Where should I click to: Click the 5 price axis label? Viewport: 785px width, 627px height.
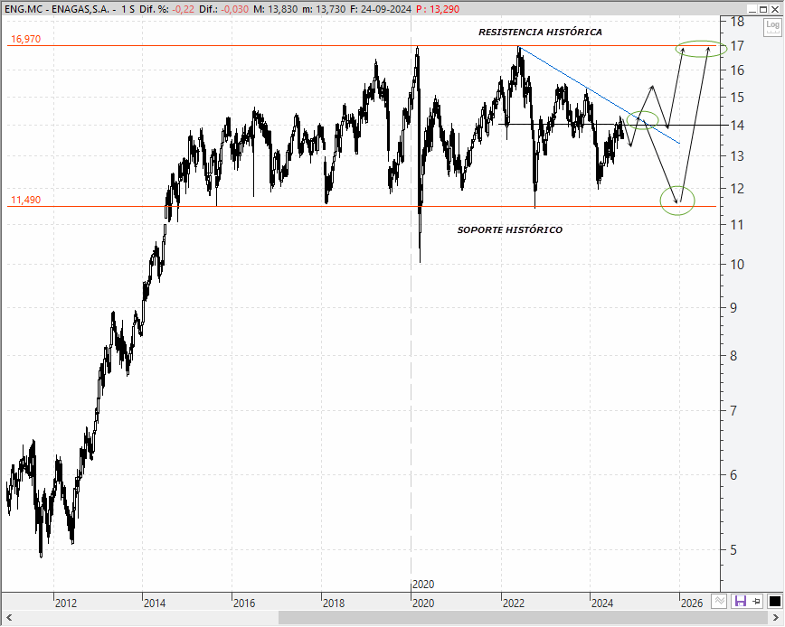click(733, 549)
